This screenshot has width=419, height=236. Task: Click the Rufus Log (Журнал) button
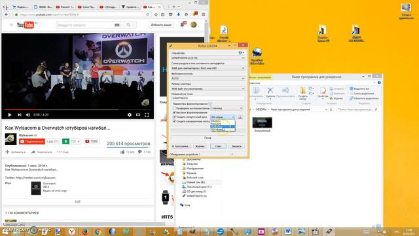(200, 146)
